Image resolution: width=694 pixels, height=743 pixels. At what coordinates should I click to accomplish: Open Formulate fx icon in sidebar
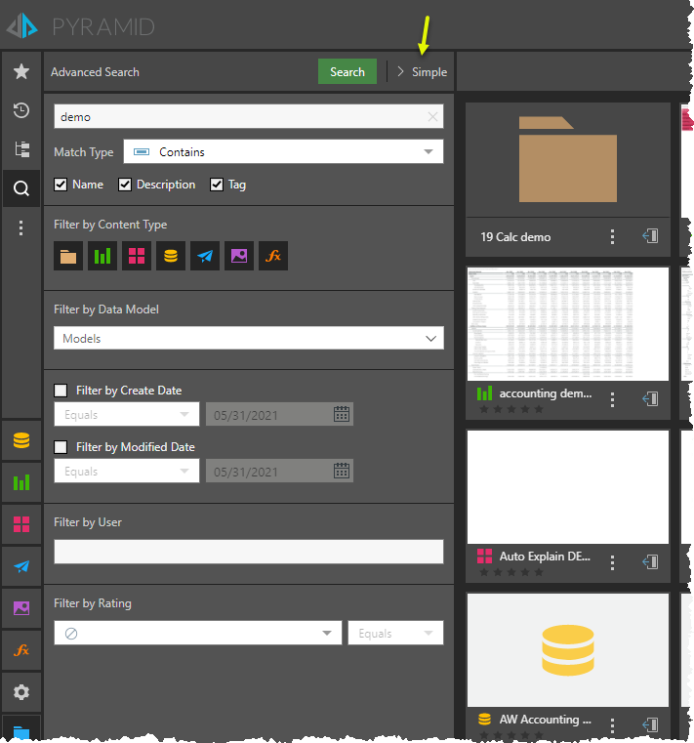21,649
